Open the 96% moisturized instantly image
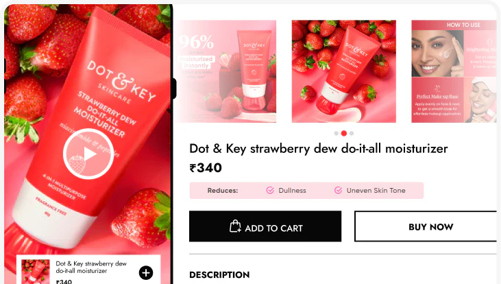The height and width of the screenshot is (284, 501). [x=225, y=71]
